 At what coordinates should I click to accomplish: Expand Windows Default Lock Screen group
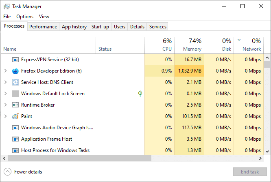click(x=6, y=94)
